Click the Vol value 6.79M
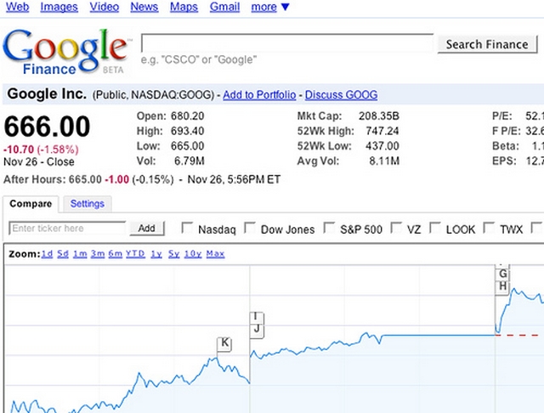 click(190, 161)
